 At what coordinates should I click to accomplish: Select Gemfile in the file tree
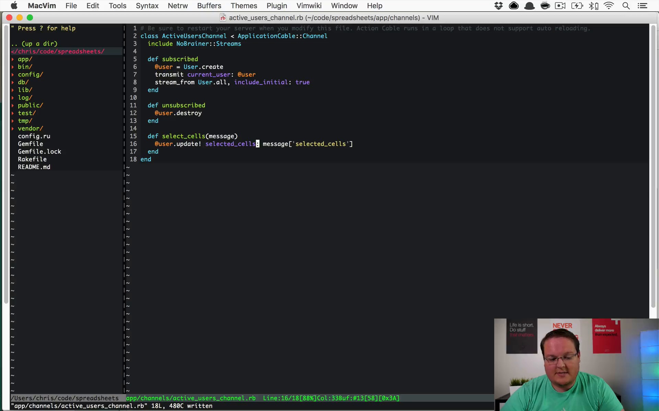[x=31, y=144]
